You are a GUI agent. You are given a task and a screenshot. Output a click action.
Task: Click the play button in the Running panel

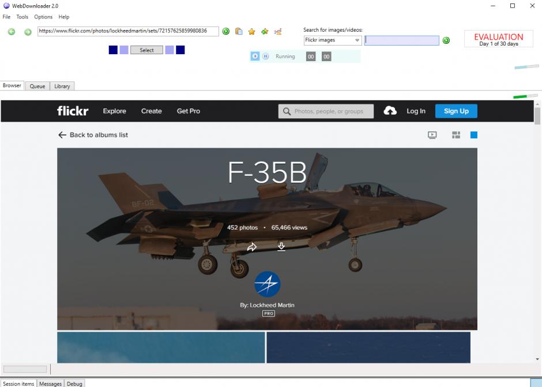tap(255, 56)
